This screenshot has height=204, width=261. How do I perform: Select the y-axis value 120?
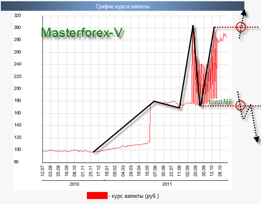[17, 137]
